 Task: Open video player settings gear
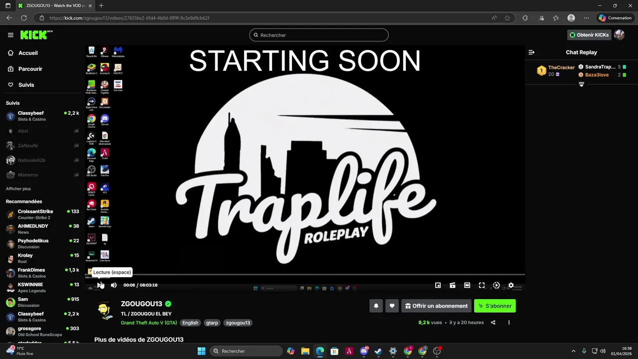click(x=511, y=285)
